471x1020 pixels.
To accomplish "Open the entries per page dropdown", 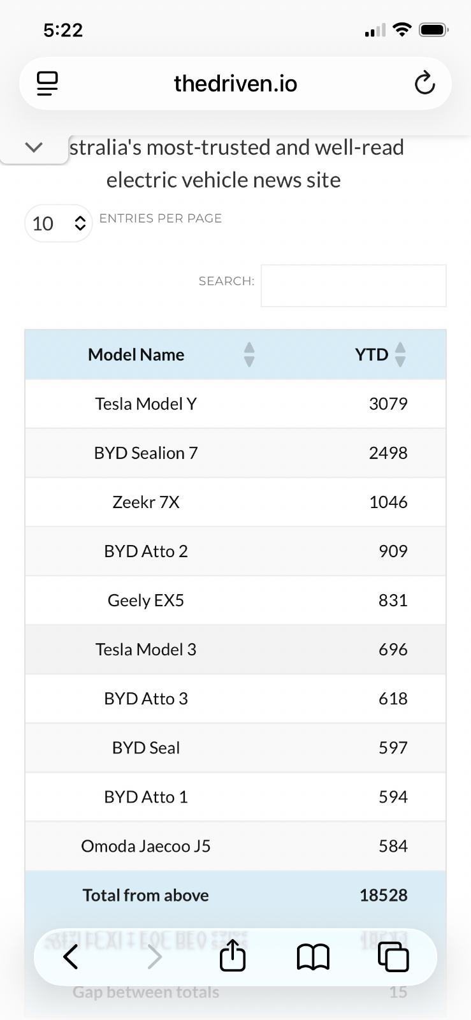I will (59, 224).
